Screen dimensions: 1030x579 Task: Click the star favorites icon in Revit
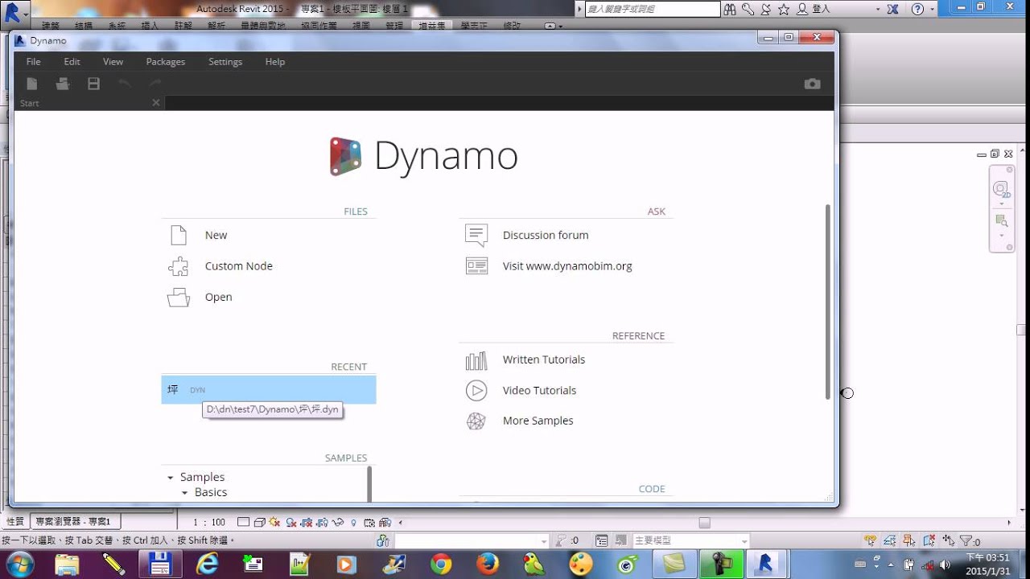pos(784,10)
